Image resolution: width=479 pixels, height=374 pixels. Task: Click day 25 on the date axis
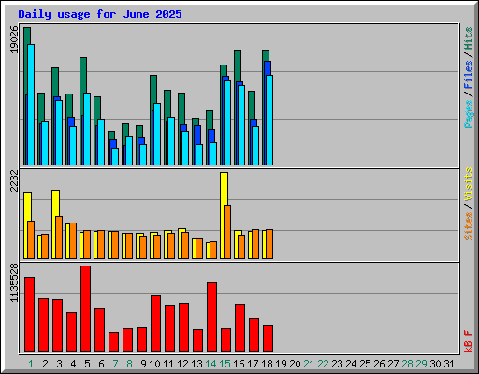pos(365,364)
